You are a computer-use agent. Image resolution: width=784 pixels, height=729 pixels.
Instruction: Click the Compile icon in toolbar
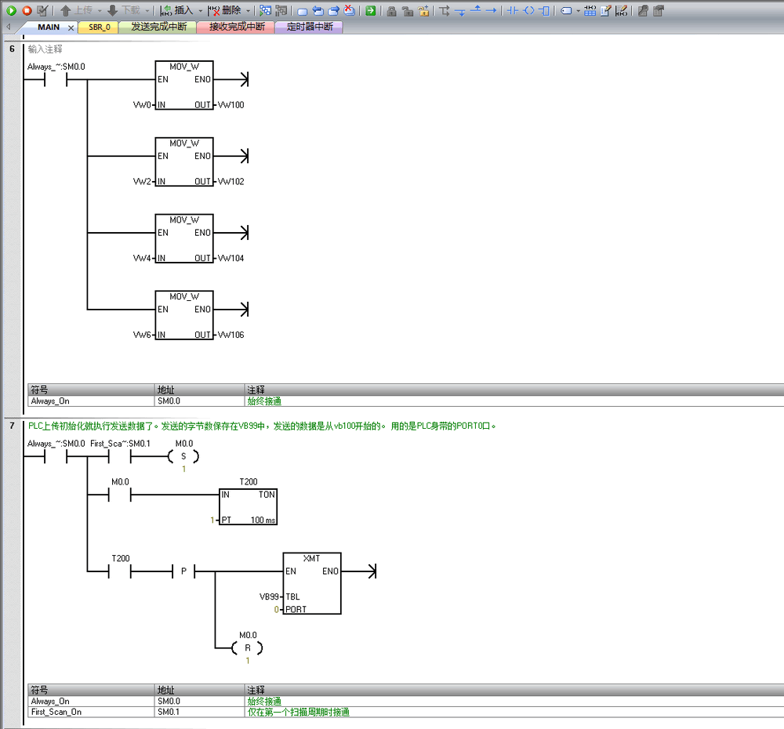click(x=42, y=11)
